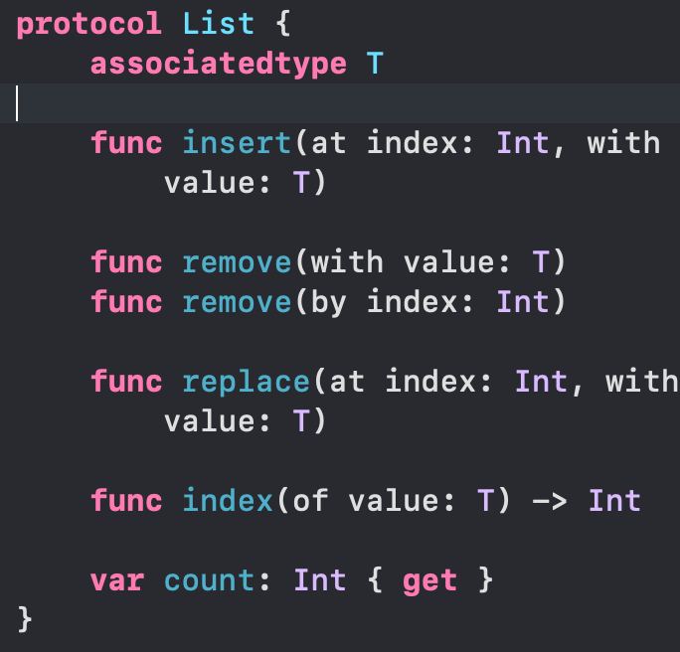The width and height of the screenshot is (680, 652).
Task: Click the 'replace' function name
Action: click(246, 383)
